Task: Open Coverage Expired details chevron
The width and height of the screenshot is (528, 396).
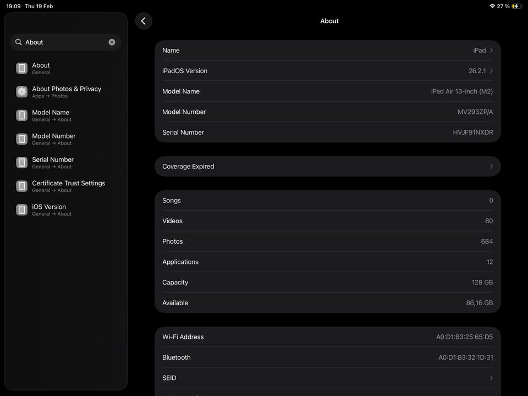Action: pos(491,166)
